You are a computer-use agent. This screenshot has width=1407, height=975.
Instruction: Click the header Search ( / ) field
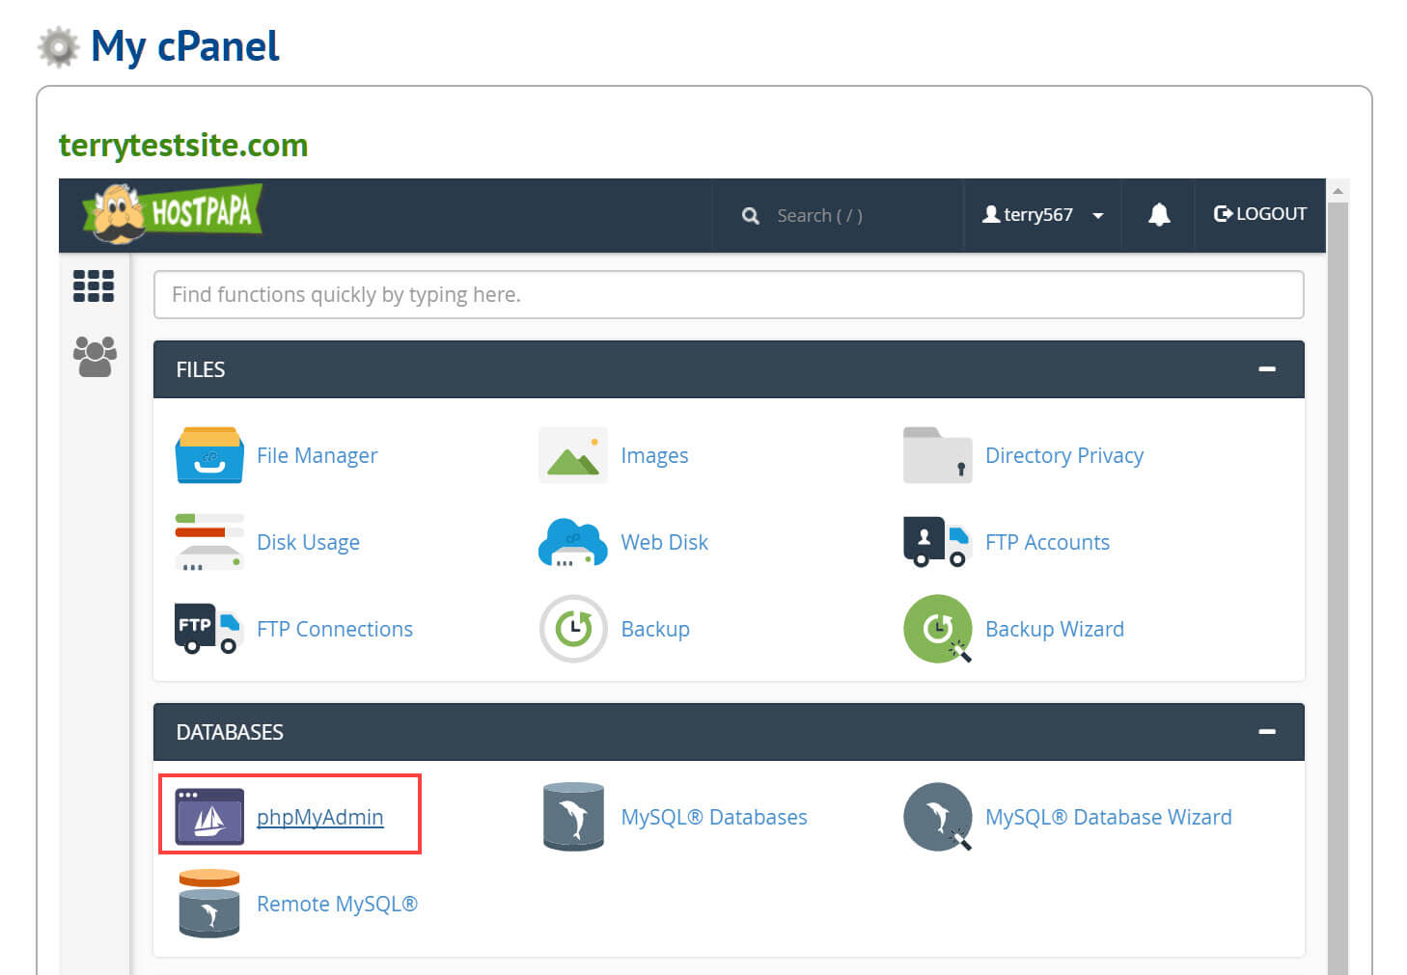pos(838,215)
